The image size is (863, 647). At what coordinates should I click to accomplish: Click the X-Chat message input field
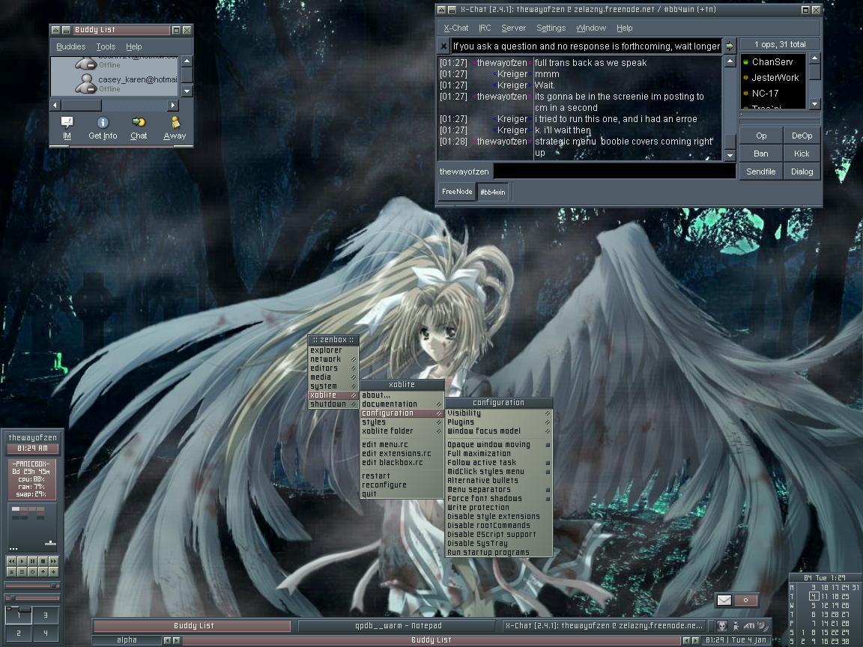(614, 171)
